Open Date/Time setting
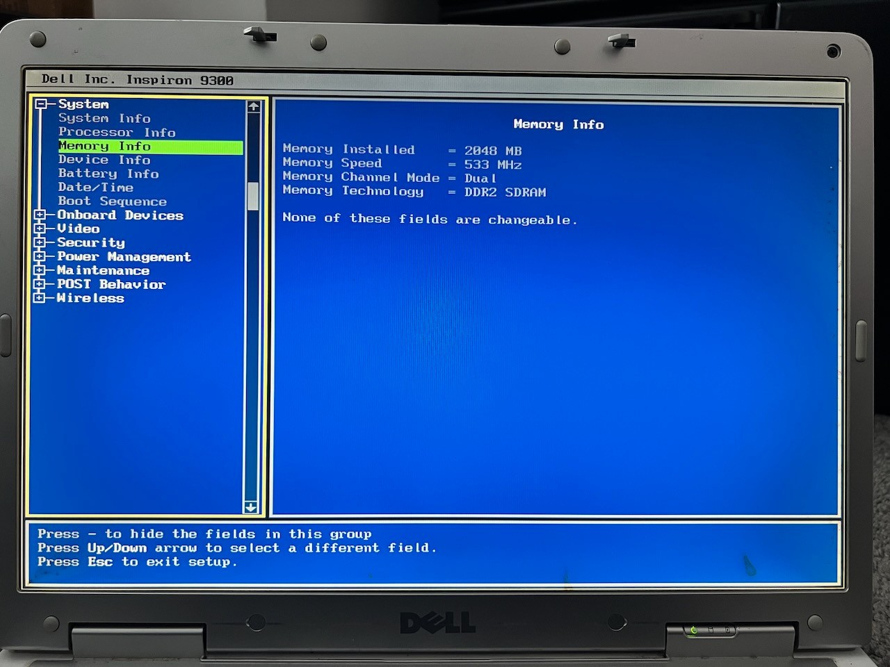Screen dimensions: 890x667 point(96,188)
